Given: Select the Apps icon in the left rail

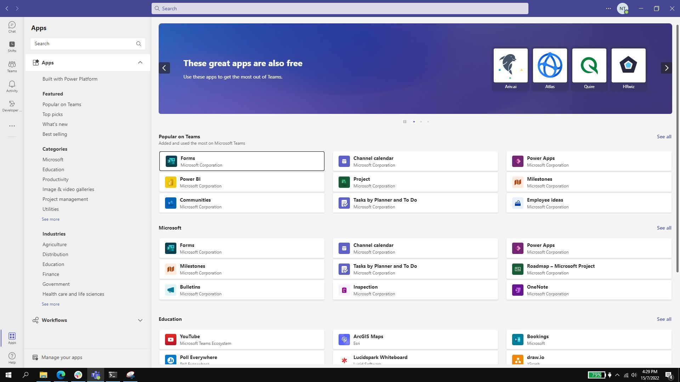Looking at the screenshot, I should click(12, 338).
